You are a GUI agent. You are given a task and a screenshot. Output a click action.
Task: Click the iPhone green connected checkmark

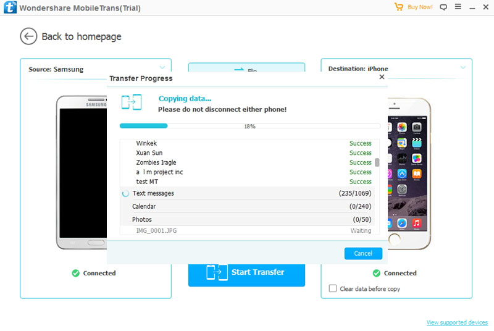(x=377, y=273)
